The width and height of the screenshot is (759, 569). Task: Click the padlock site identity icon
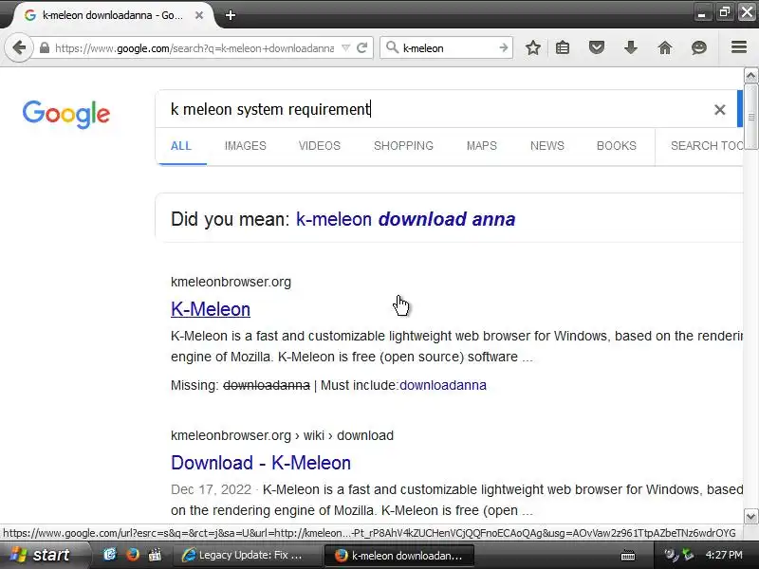[44, 48]
